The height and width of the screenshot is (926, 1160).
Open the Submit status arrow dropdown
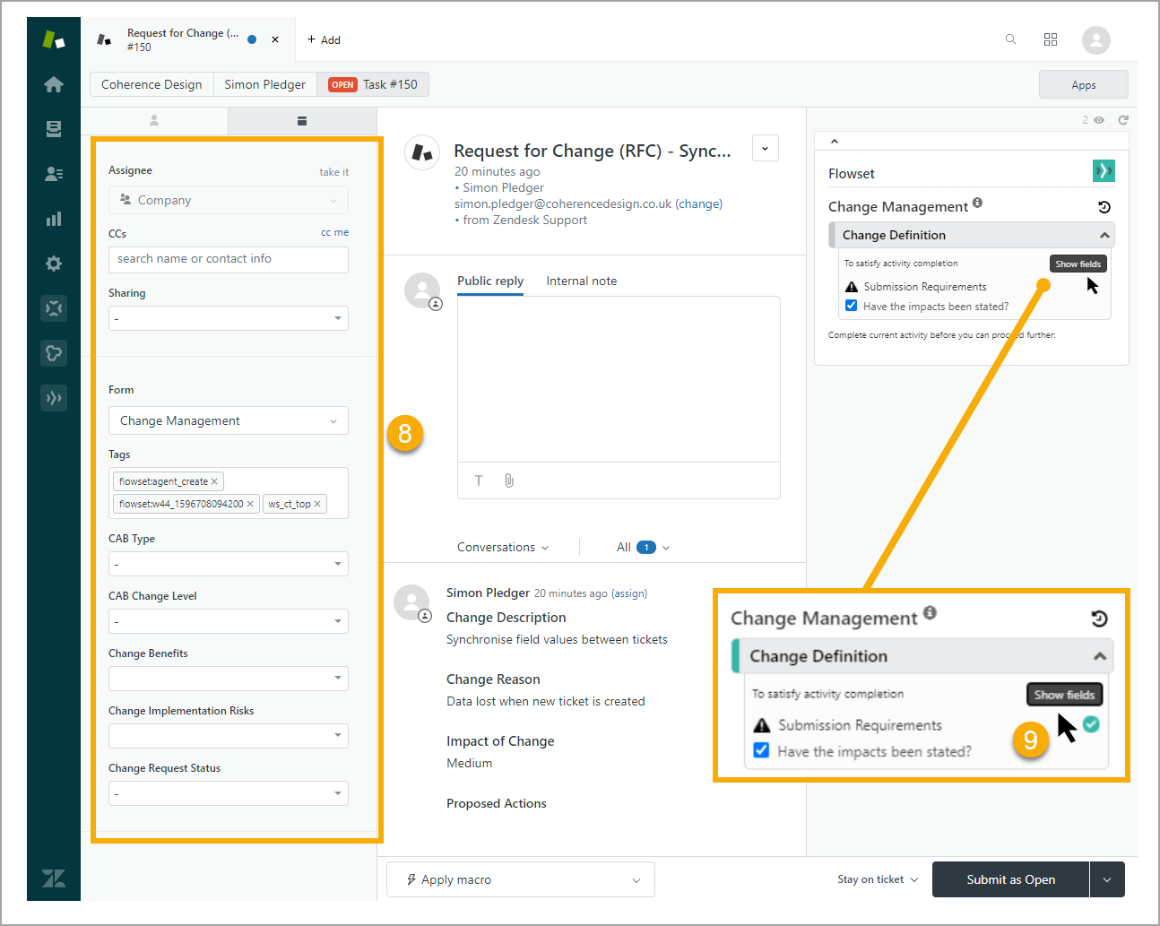point(1107,879)
